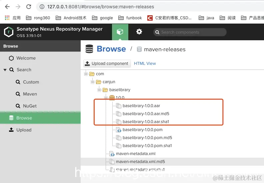Select the baselibrary folder
Screen dimensions: 264x183
click(120, 90)
